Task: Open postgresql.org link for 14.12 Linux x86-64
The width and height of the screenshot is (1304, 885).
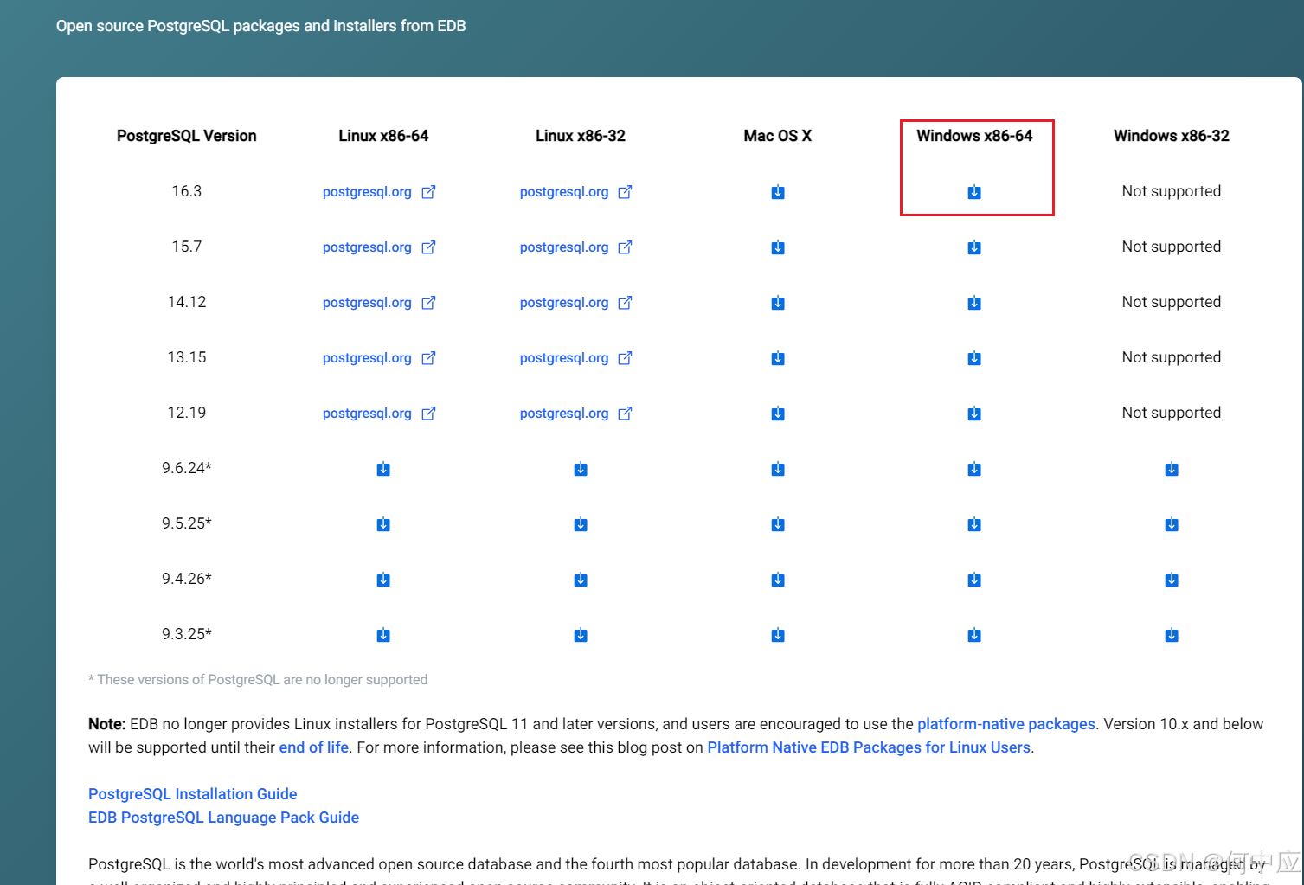Action: click(379, 303)
